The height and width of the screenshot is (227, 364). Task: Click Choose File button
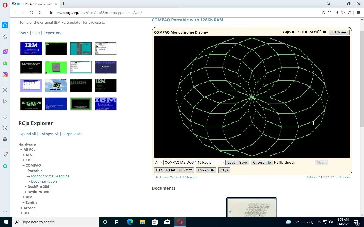click(262, 162)
